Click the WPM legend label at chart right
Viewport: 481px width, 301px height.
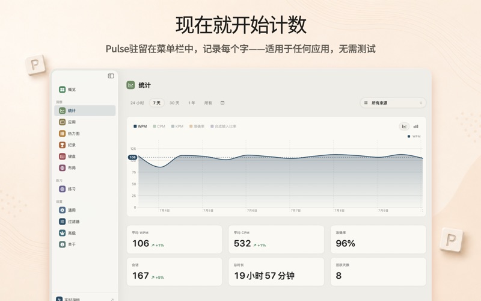tap(414, 137)
